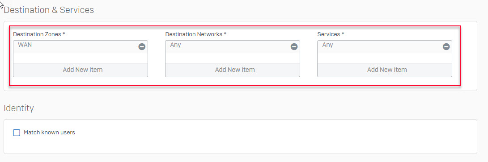Enable the Match known users checkbox

coord(17,133)
